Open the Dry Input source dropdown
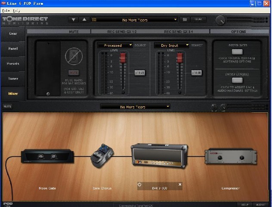This screenshot has height=207, width=272. pyautogui.click(x=172, y=45)
